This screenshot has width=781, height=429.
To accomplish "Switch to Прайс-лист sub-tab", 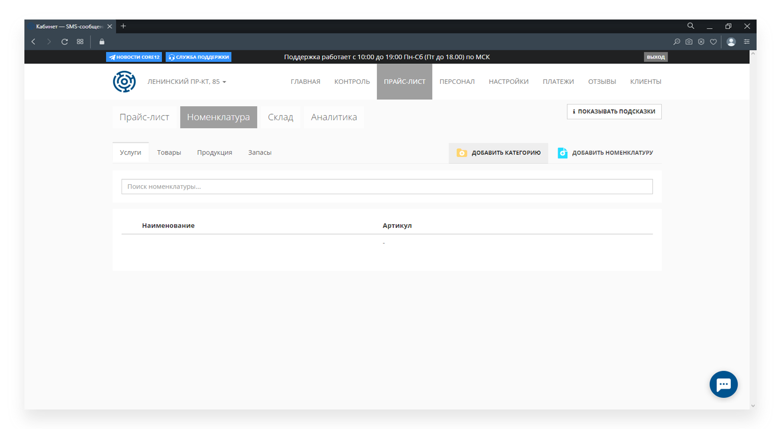I will point(144,117).
